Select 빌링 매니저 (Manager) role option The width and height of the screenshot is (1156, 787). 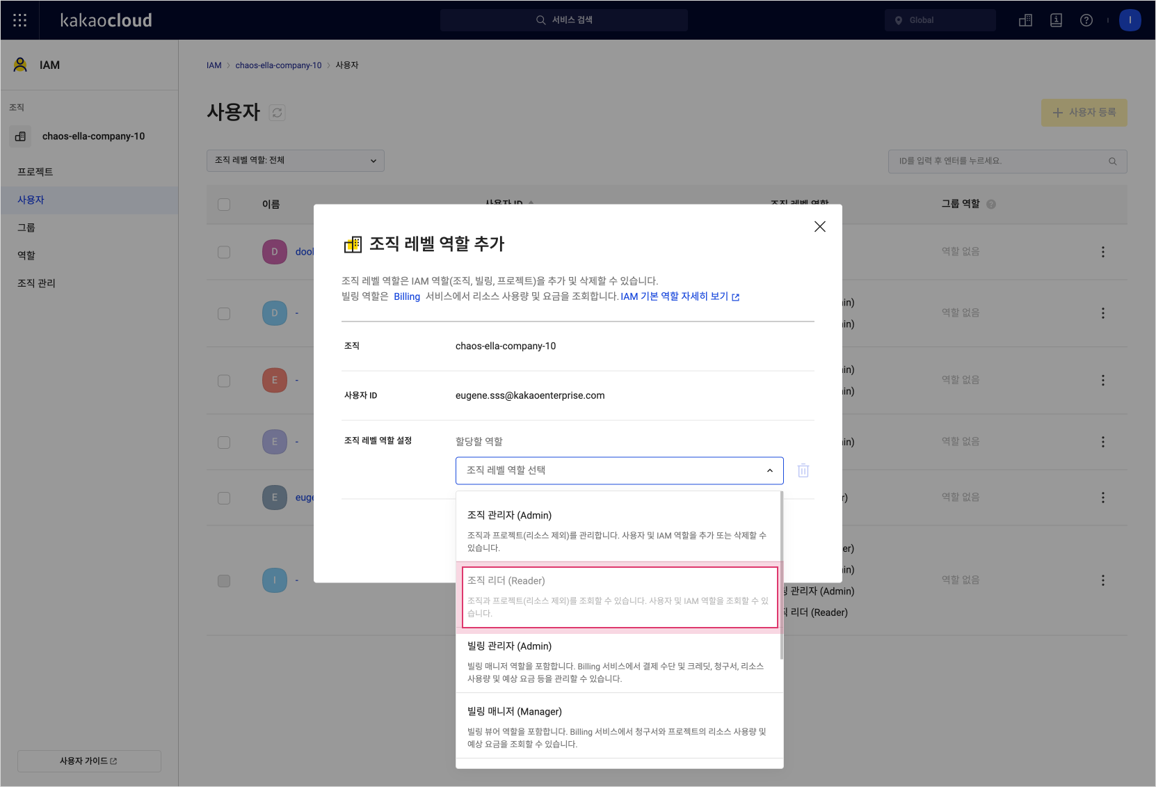pos(619,726)
